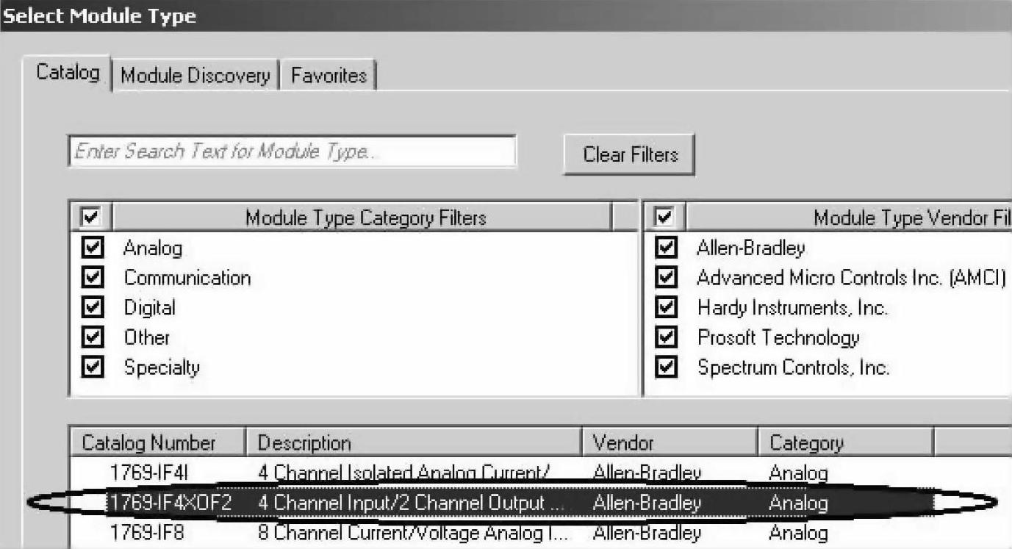Click the Analog category label text
The image size is (1012, 549).
153,248
